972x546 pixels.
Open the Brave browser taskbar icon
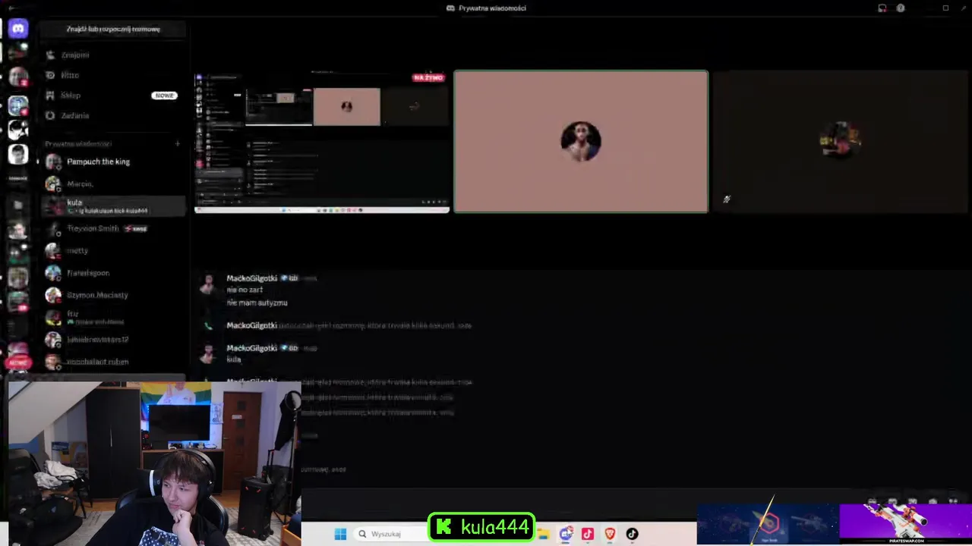(x=610, y=534)
